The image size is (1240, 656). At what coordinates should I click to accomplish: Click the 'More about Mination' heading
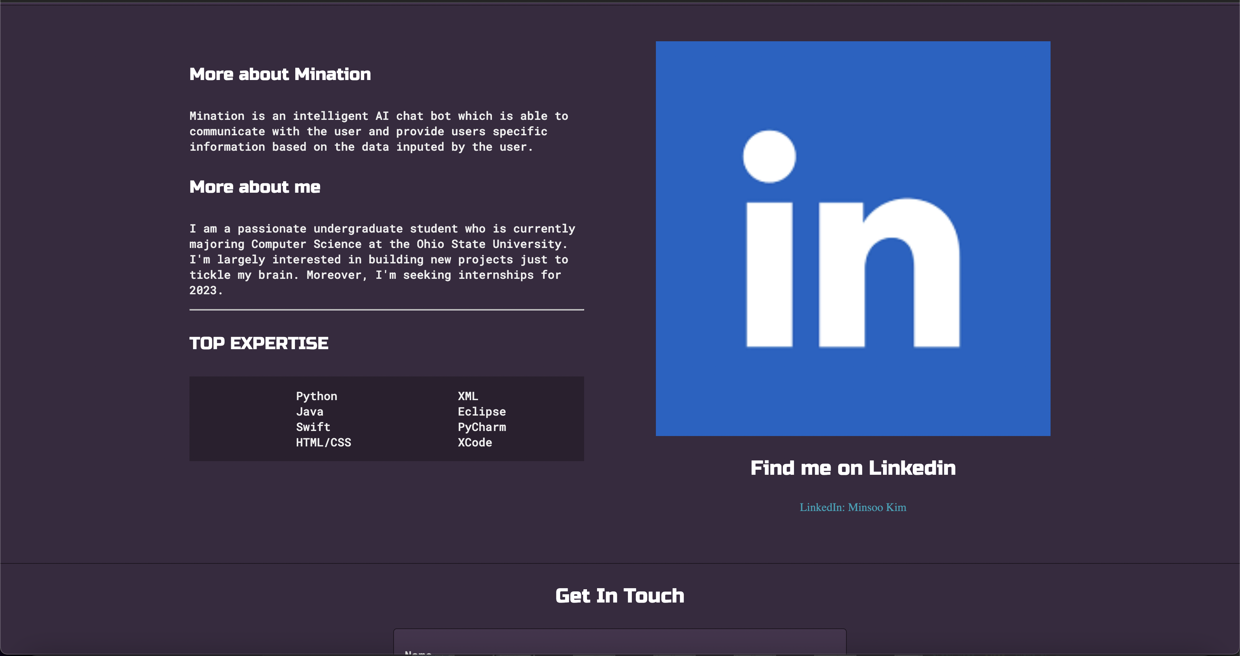tap(280, 74)
